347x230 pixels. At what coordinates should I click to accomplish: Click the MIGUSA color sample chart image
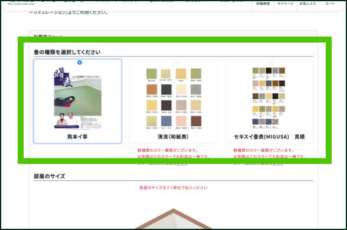tap(269, 98)
